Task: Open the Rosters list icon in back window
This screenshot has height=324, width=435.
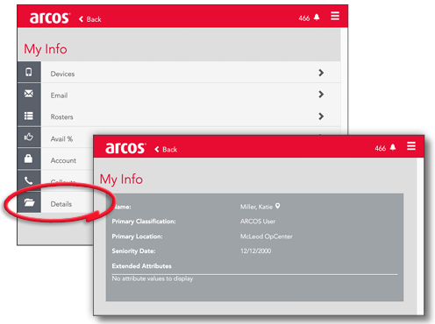Action: (x=29, y=116)
